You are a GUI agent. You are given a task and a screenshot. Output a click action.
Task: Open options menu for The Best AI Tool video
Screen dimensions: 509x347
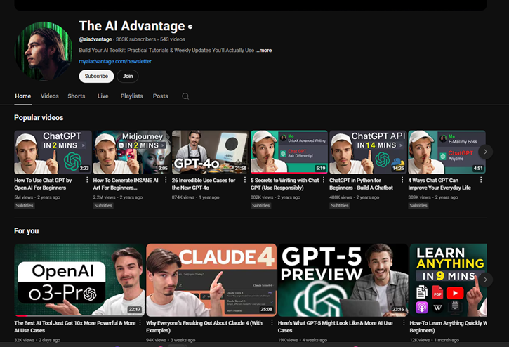tap(140, 322)
